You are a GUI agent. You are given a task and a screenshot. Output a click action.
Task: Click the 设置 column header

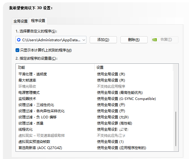(100, 68)
